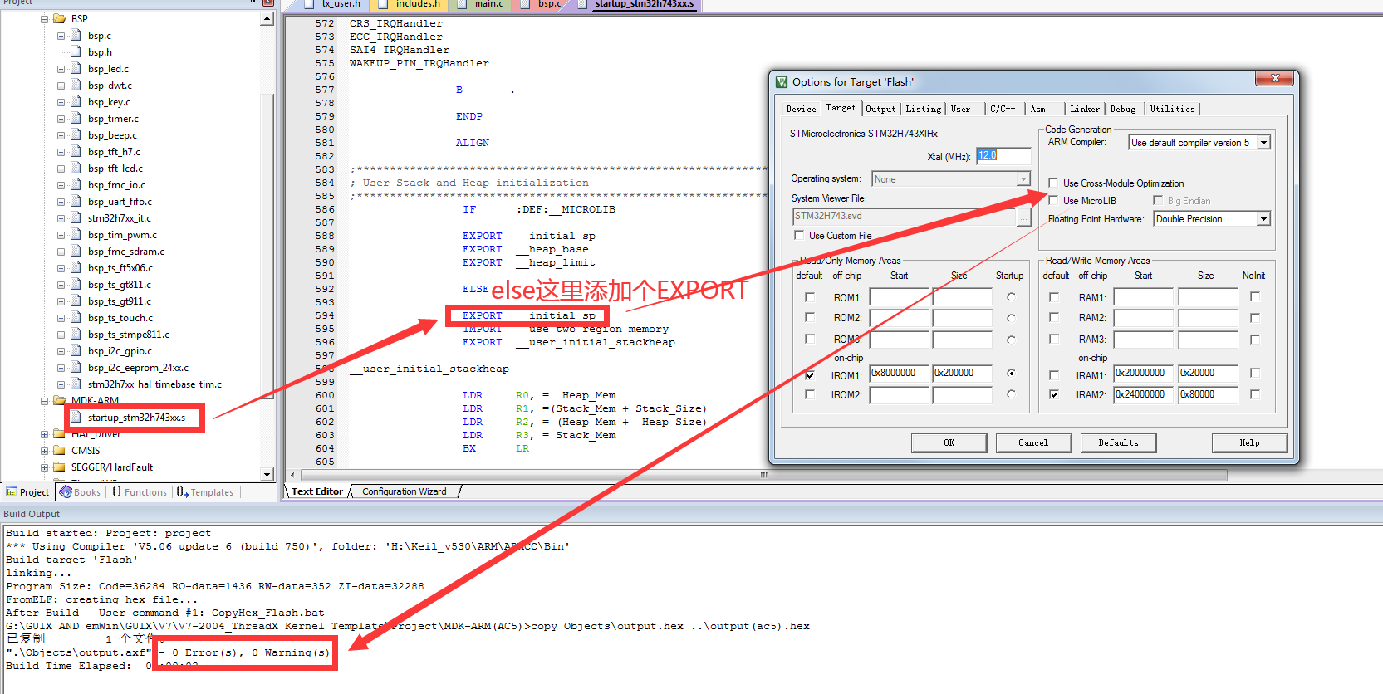Click the bsp_uart_fifo.c file icon
Viewport: 1383px width, 694px height.
click(x=76, y=202)
